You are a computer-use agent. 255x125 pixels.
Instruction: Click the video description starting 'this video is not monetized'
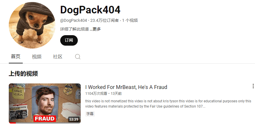168,104
